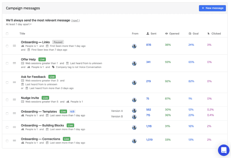Check the Onboarding — Links row checkbox
231x158 pixels.
7,46
